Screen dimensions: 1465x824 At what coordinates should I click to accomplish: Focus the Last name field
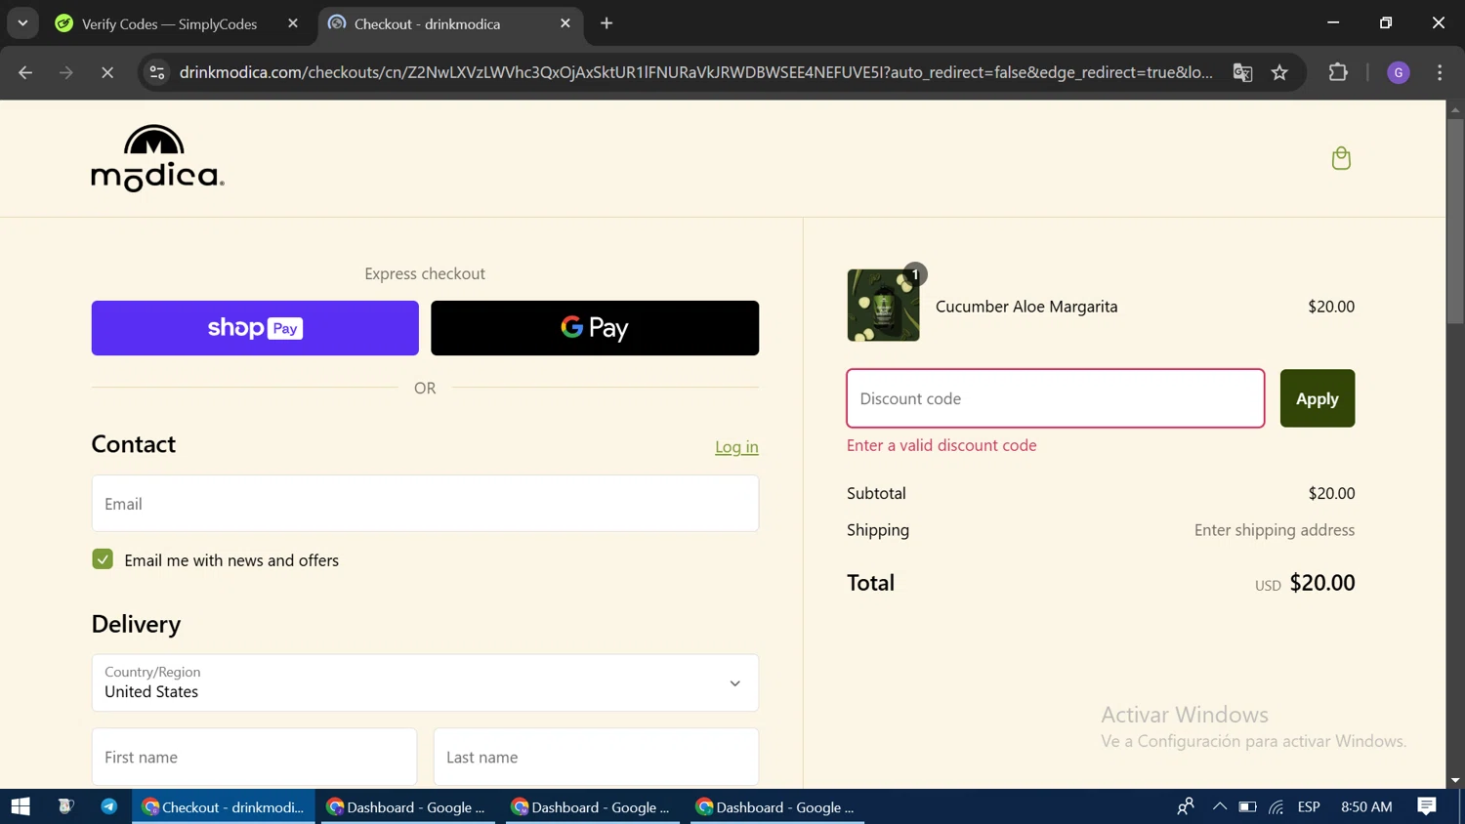pyautogui.click(x=596, y=757)
